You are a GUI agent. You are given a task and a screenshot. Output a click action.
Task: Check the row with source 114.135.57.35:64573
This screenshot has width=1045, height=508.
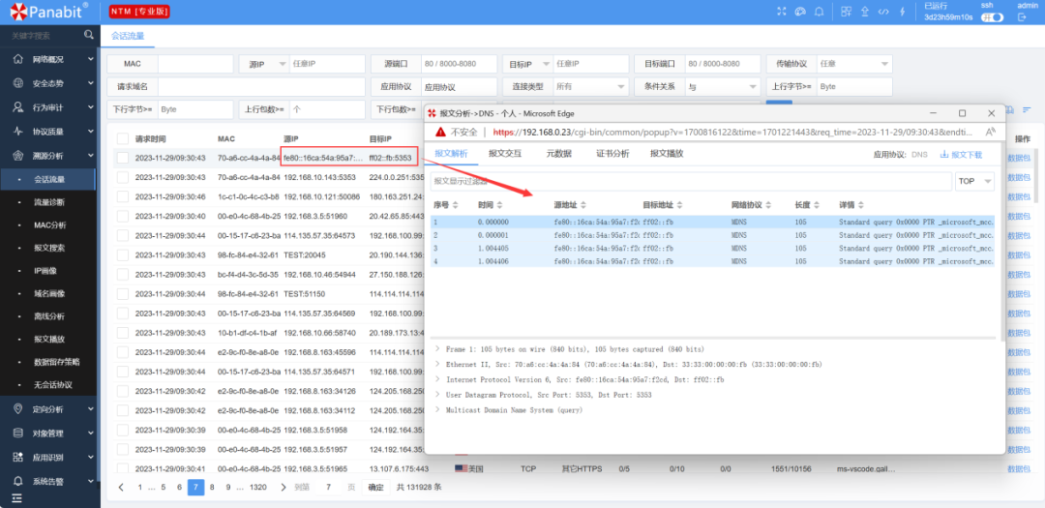123,235
